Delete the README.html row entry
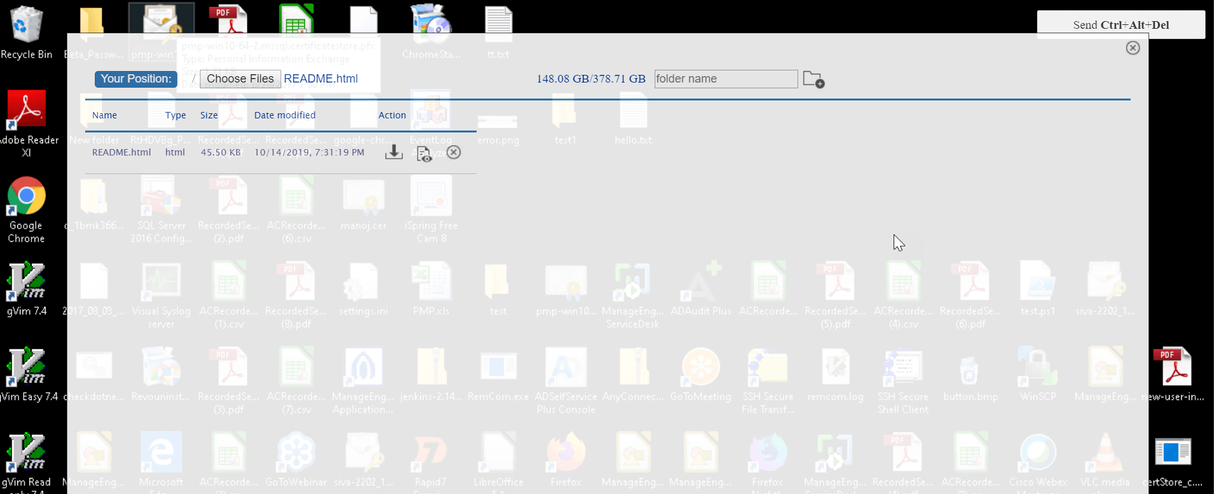Screen dimensions: 1219x494 pos(454,152)
